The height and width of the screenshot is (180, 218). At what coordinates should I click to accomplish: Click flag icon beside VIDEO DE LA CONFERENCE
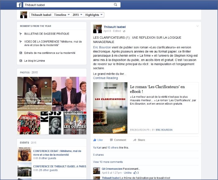pyautogui.click(x=21, y=41)
